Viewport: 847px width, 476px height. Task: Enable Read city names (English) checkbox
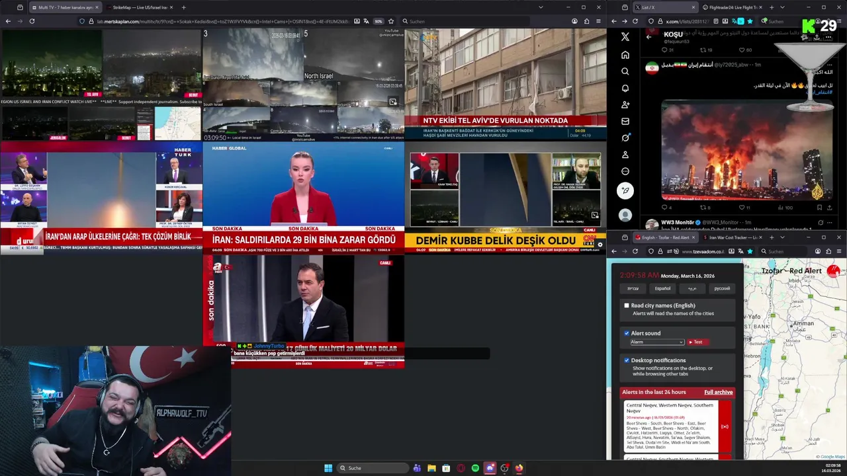point(627,305)
